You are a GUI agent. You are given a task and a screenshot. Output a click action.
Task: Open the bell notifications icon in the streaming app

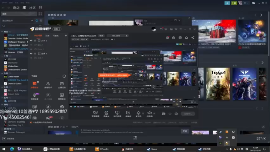tap(186, 37)
